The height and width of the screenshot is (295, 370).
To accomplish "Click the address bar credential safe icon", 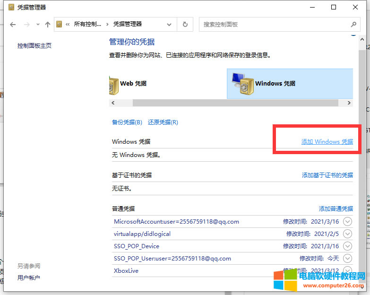I will point(59,24).
